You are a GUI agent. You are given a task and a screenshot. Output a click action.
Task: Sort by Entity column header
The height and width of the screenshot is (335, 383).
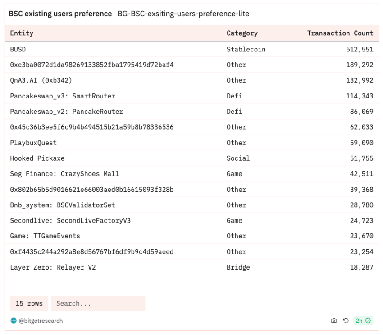click(x=22, y=33)
